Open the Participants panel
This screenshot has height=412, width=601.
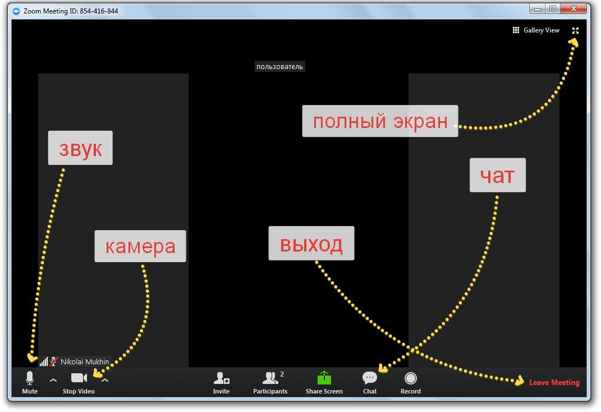tap(270, 378)
